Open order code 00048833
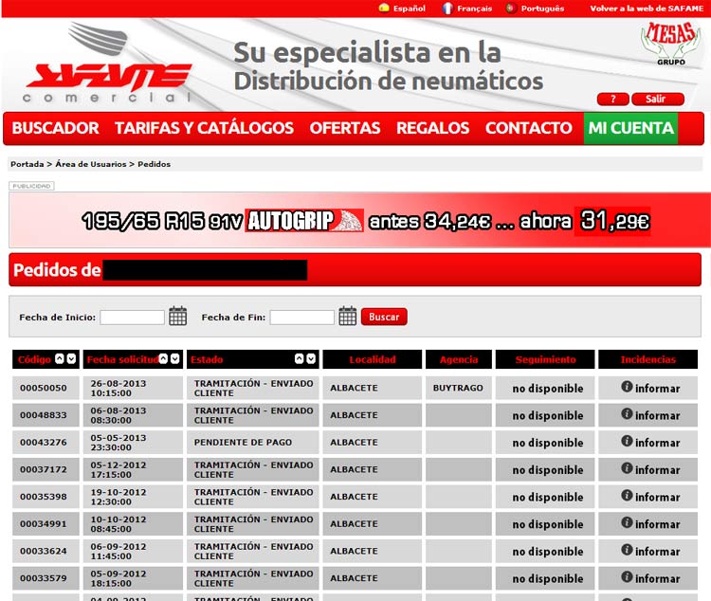711x601 pixels. coord(44,415)
